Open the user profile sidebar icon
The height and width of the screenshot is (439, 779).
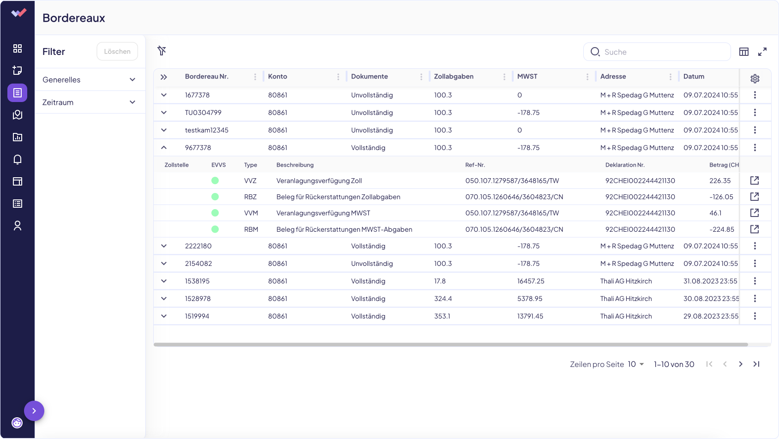[18, 226]
